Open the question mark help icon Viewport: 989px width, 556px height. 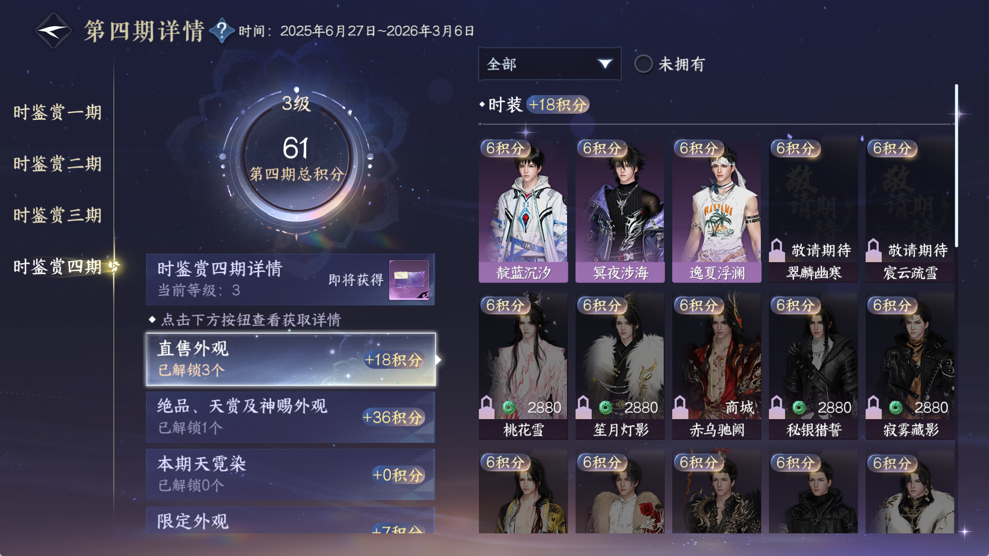pos(222,31)
